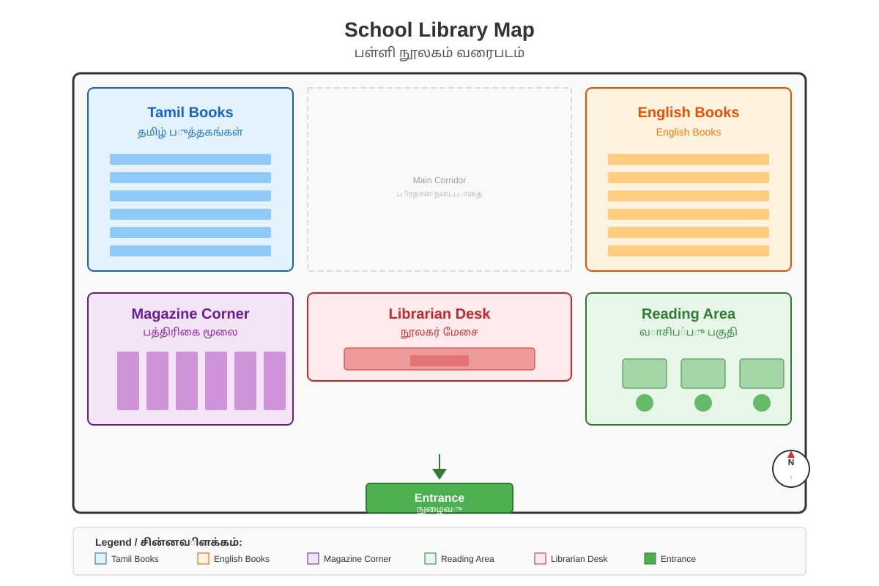The image size is (879, 586).
Task: Click the leftmost green chair circle
Action: 645,403
